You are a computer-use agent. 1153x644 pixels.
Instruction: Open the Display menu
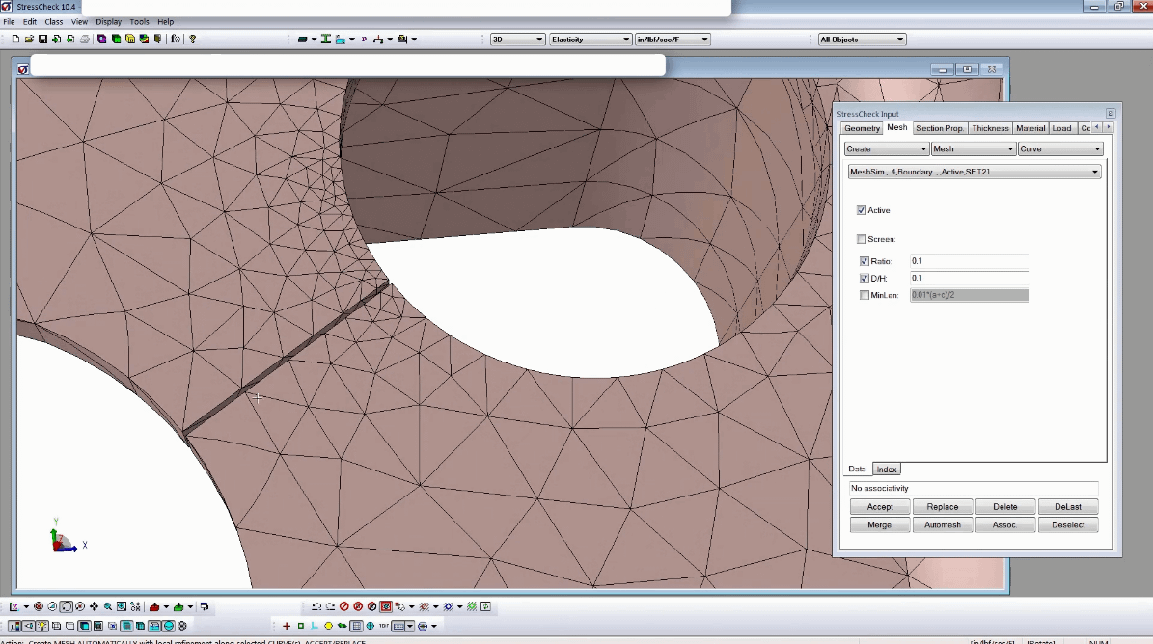pos(108,21)
